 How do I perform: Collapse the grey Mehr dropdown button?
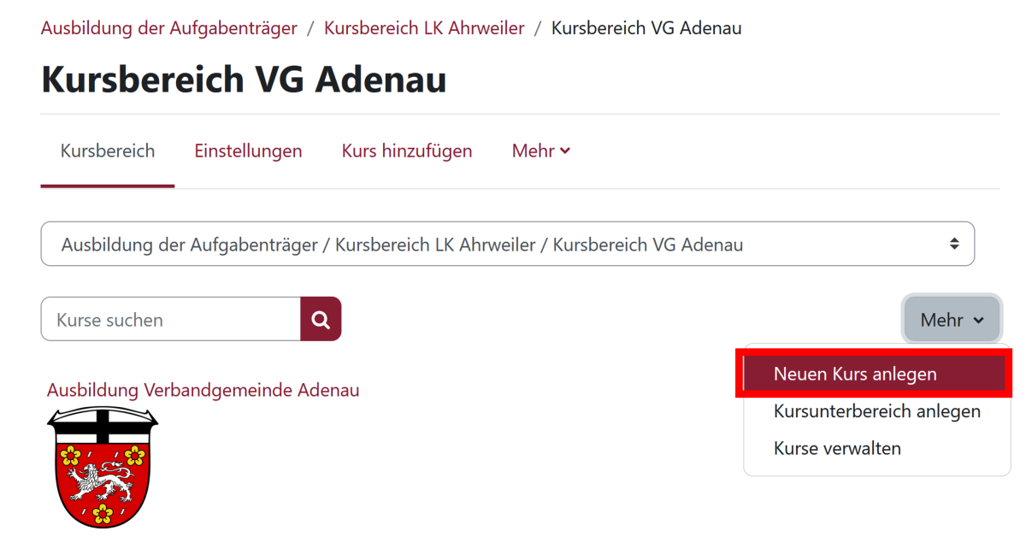coord(952,320)
